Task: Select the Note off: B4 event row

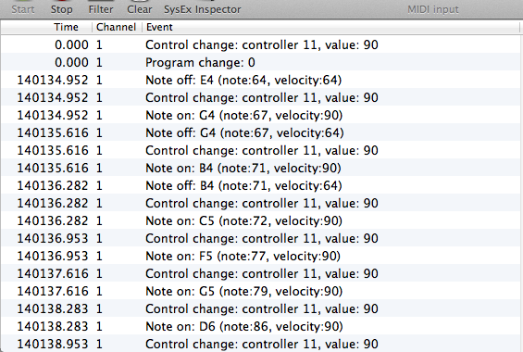Action: pos(261,185)
